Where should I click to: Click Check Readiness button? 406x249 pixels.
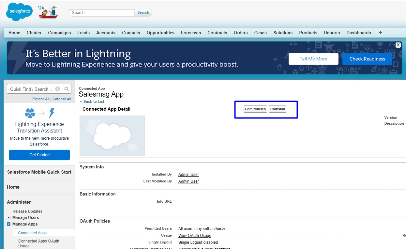[x=367, y=59]
